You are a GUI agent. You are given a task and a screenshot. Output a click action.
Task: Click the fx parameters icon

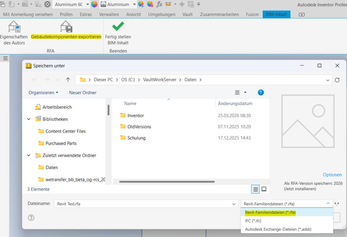(159, 4)
